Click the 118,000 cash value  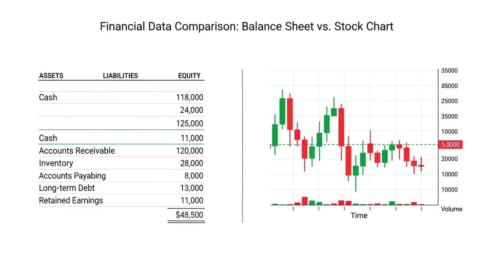189,98
